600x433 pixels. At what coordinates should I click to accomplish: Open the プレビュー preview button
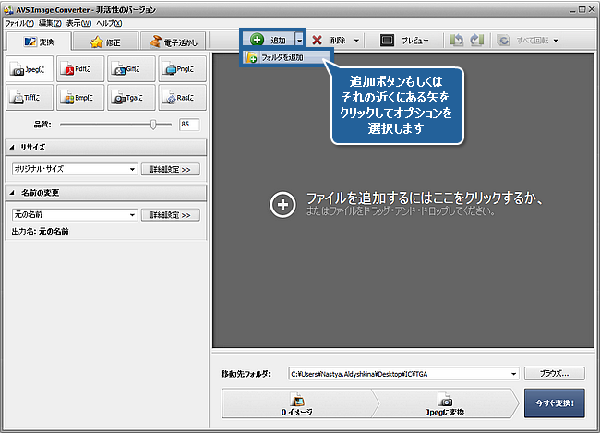pyautogui.click(x=404, y=40)
